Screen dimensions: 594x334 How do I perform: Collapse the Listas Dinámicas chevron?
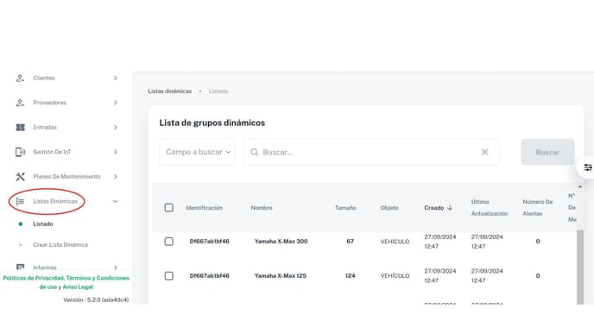pos(115,201)
